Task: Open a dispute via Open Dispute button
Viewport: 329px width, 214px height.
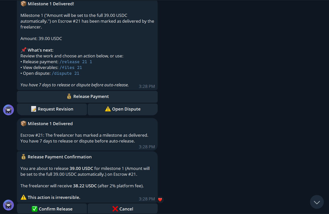Action: tap(123, 109)
